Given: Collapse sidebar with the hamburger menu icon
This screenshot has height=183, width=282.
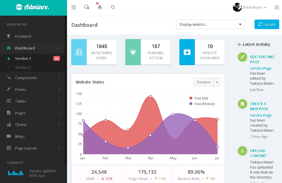Looking at the screenshot, I should (73, 8).
